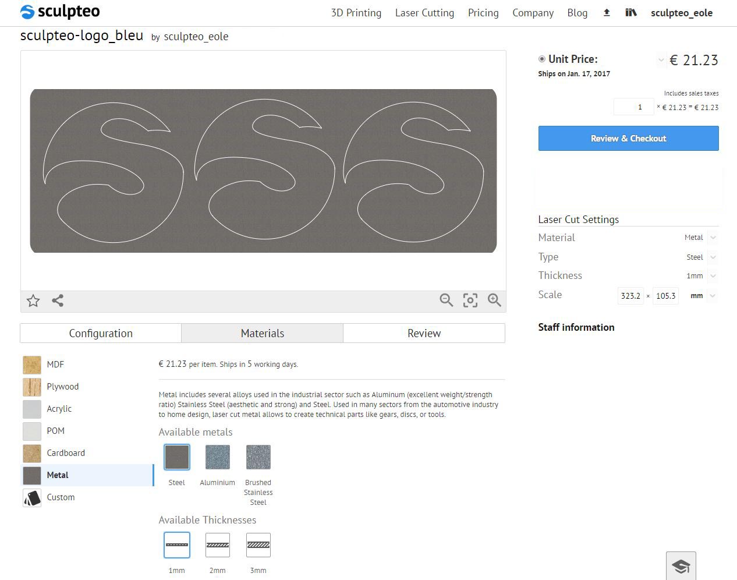The width and height of the screenshot is (737, 580).
Task: Click the share icon below preview
Action: click(x=58, y=300)
